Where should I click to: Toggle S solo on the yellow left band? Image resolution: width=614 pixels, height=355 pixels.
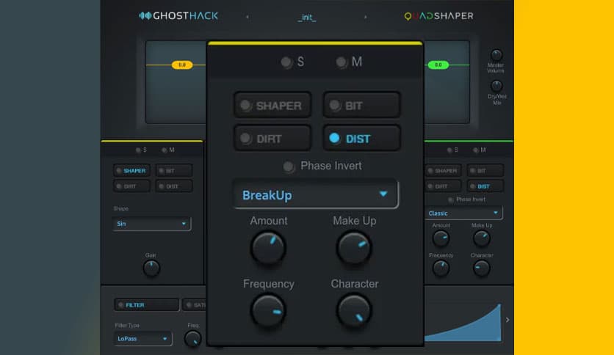click(141, 150)
